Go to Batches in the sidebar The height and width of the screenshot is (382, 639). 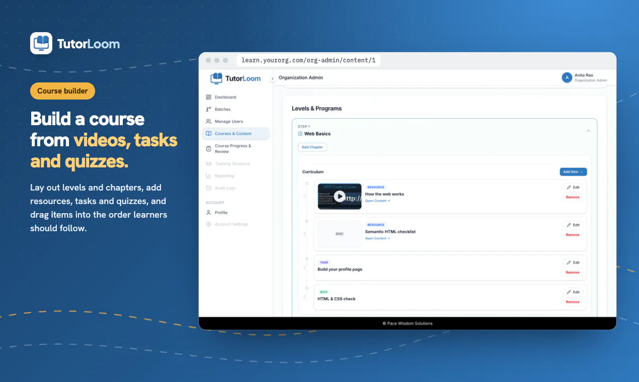pos(235,109)
